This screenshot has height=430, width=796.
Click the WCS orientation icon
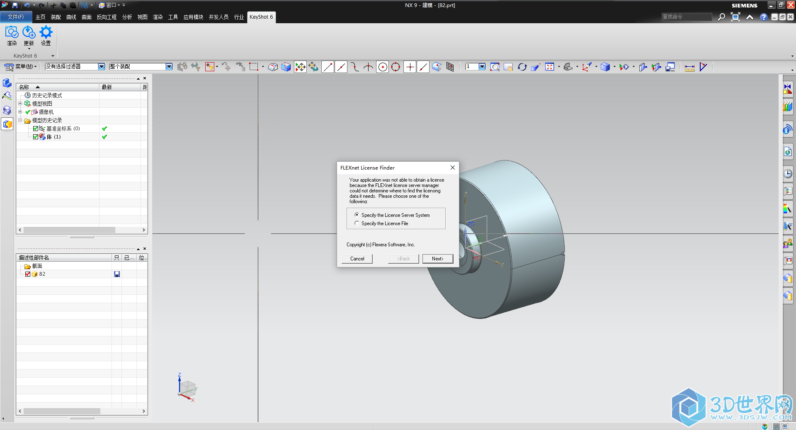586,67
